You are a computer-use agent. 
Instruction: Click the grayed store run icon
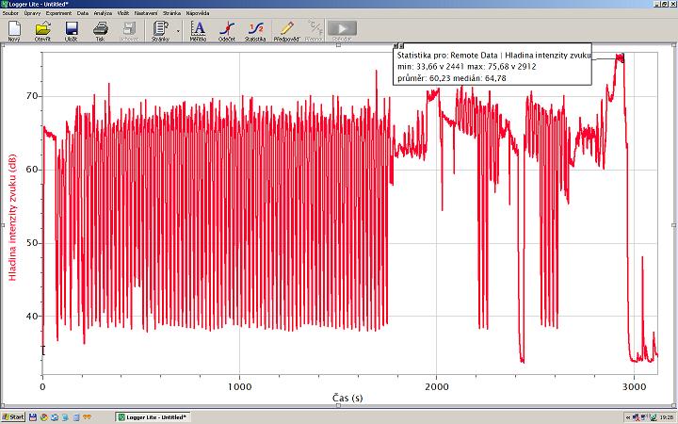pos(129,30)
